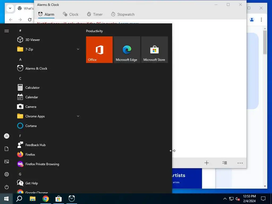Switch to the Clock tab

click(71, 14)
